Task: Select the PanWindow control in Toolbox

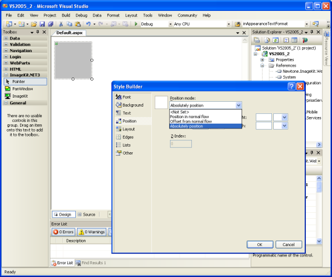Action: 25,89
